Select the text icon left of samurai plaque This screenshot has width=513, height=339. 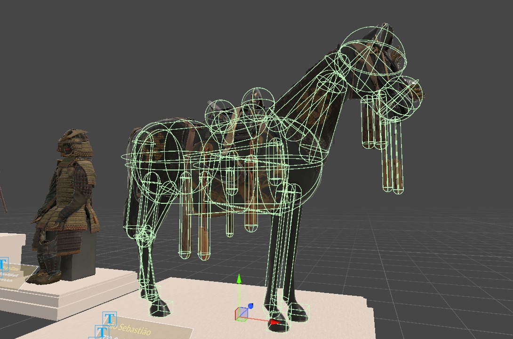coord(3,265)
